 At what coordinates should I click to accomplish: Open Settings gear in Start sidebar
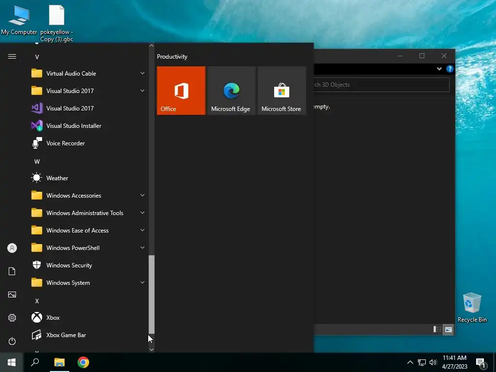point(12,318)
